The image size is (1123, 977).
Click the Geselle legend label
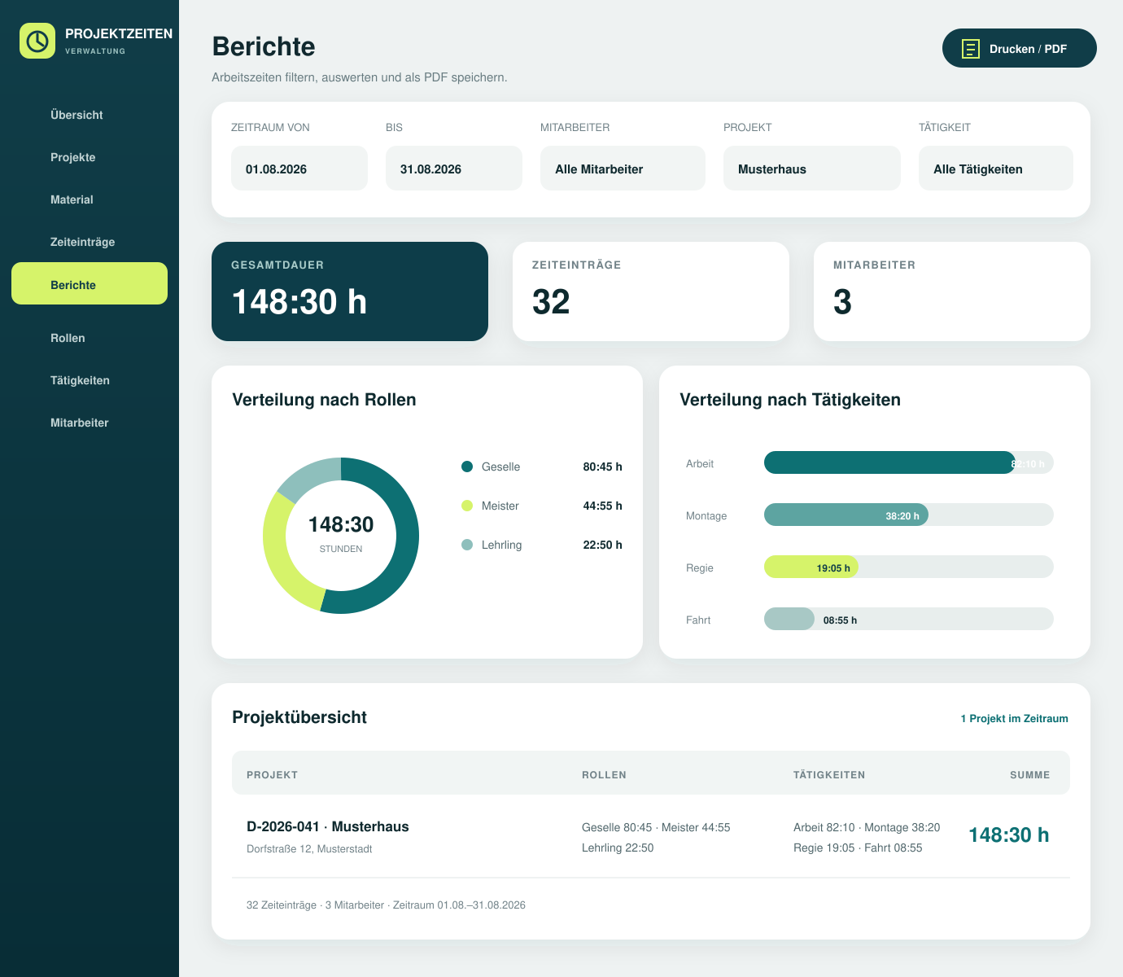(x=500, y=467)
